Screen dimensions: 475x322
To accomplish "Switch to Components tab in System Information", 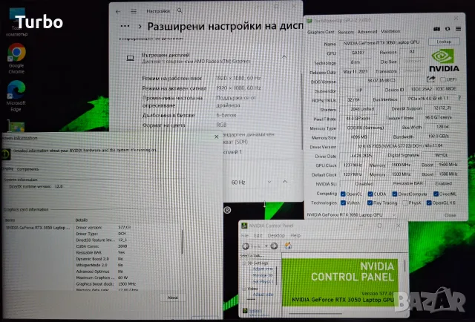I will click(x=27, y=169).
